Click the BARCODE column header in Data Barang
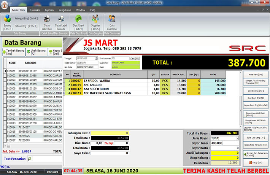The height and width of the screenshot is (175, 270). coord(30,63)
